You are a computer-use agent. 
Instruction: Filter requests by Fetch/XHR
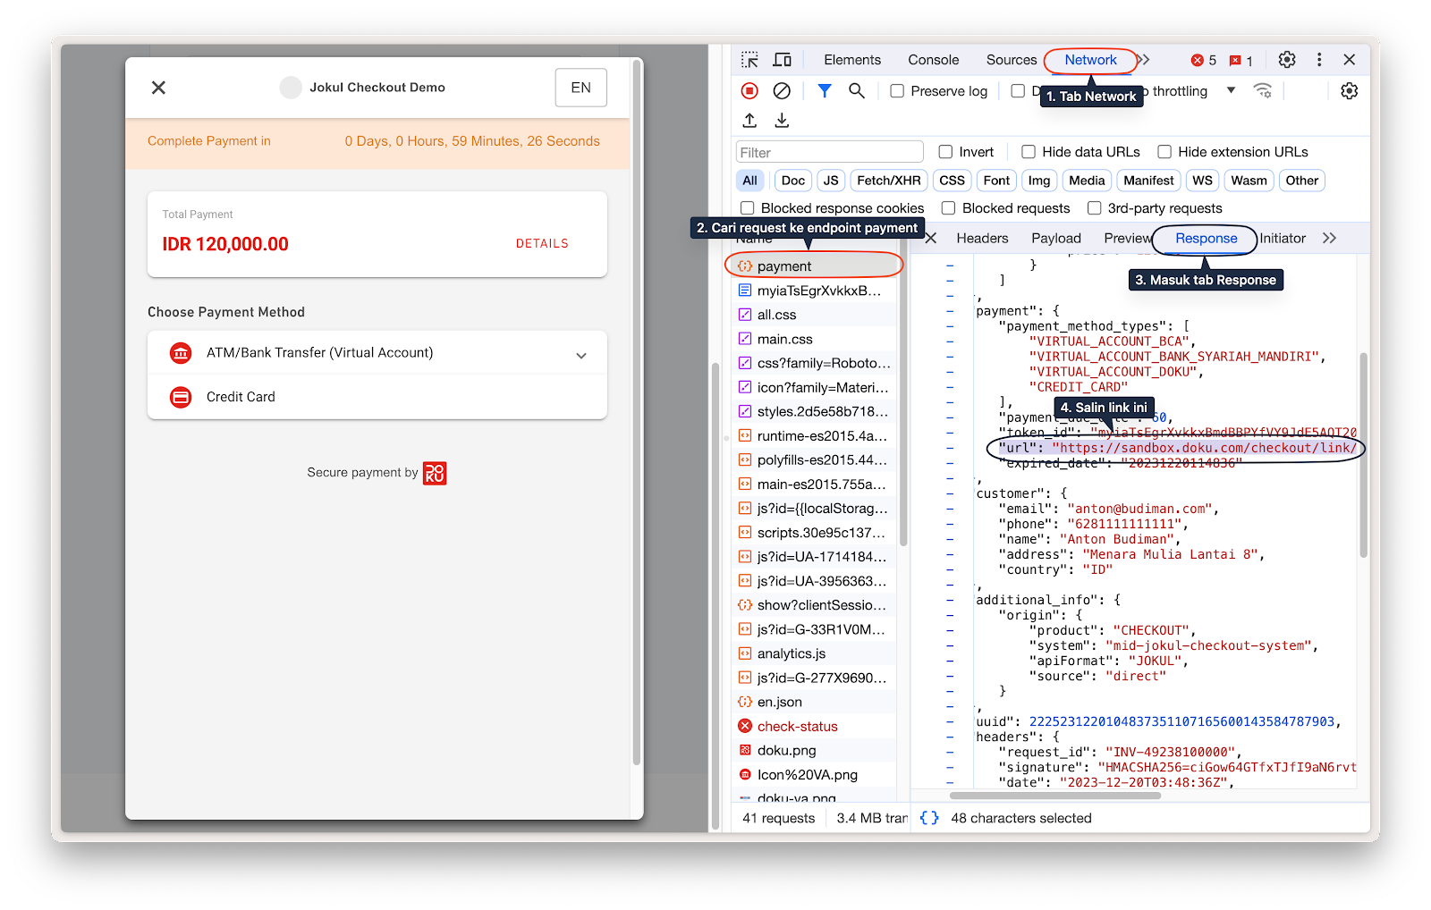coord(889,181)
